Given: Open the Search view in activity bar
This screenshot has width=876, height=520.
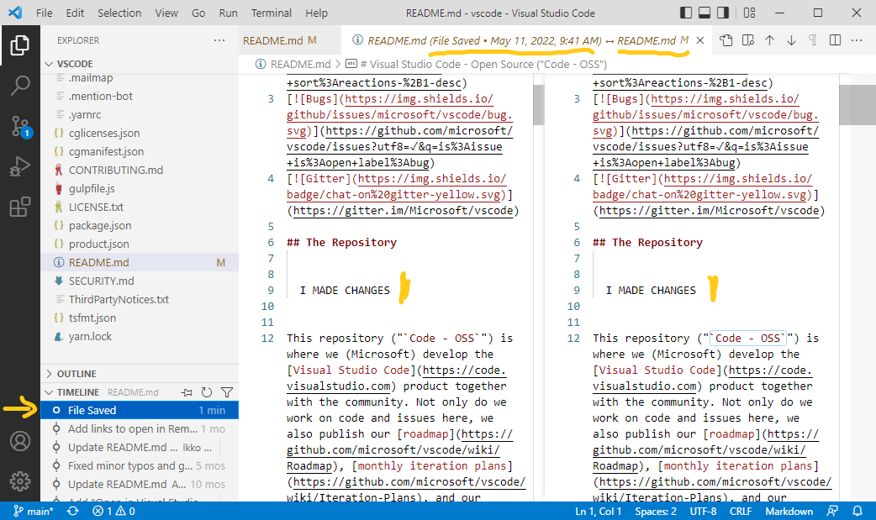Looking at the screenshot, I should click(x=20, y=86).
